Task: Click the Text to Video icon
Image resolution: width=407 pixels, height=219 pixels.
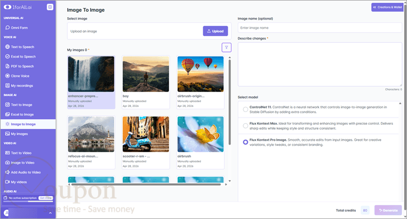Action: (x=8, y=153)
